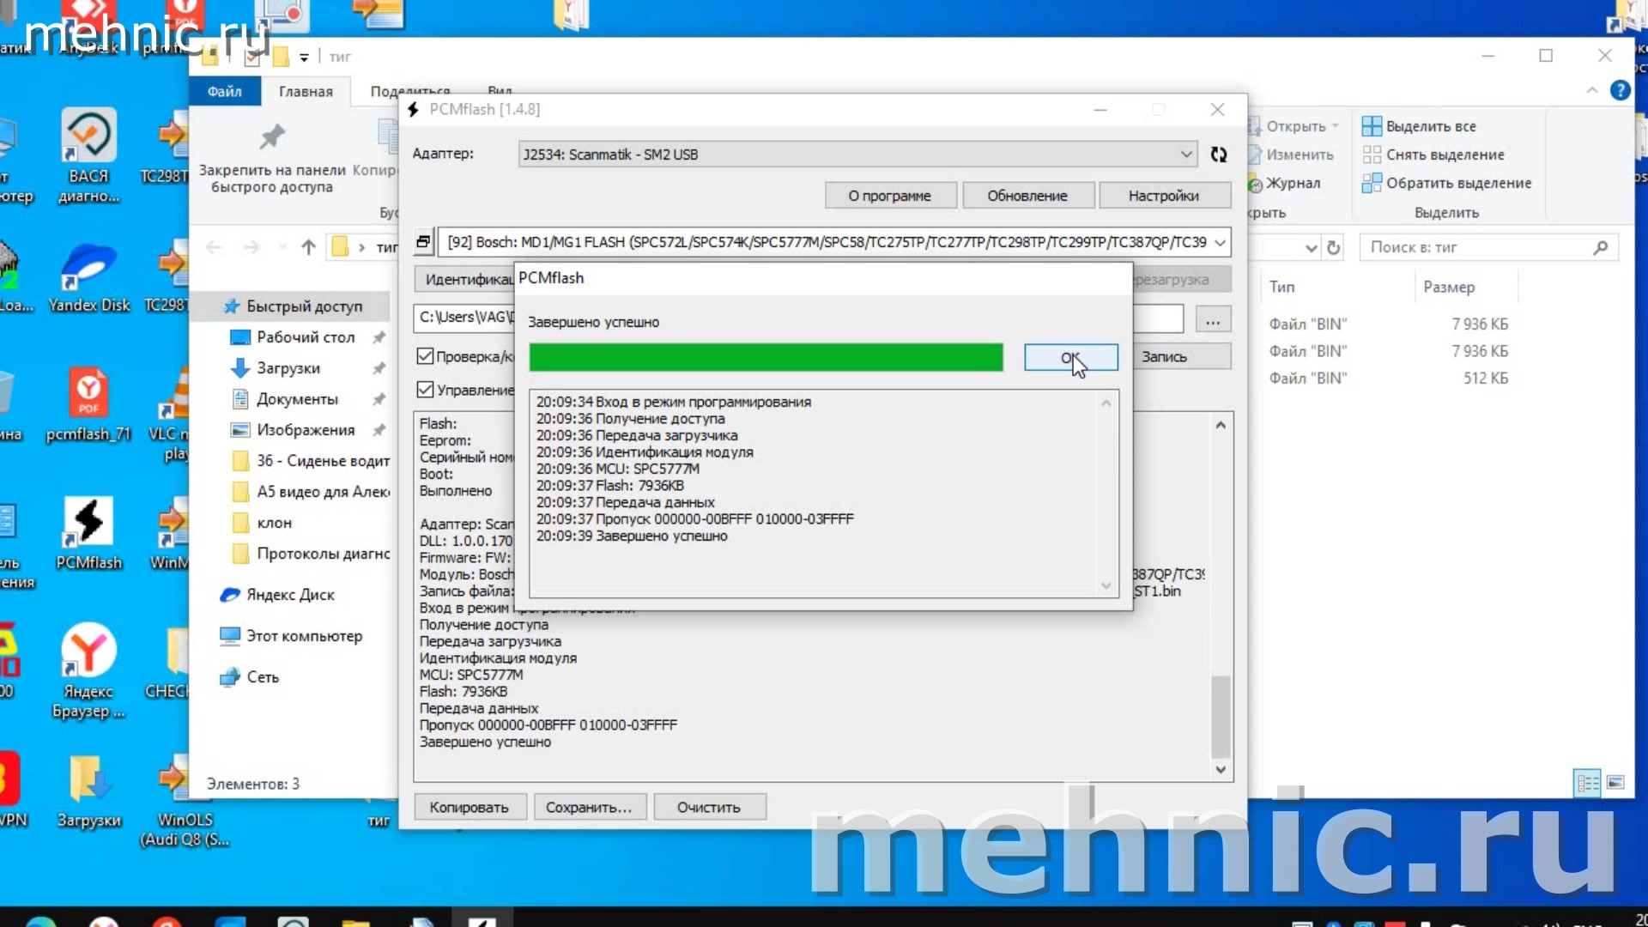Switch to the Главная ribbon tab
This screenshot has height=927, width=1648.
pyautogui.click(x=306, y=92)
